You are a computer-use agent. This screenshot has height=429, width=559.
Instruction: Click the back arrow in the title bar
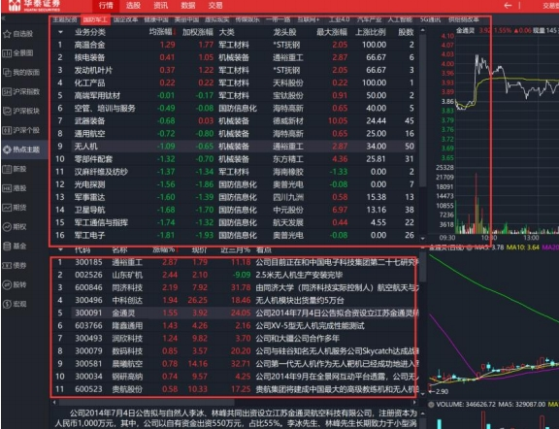(508, 6)
